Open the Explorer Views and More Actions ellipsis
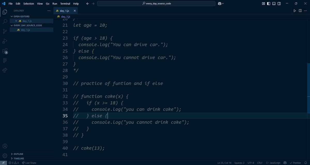This screenshot has height=165, width=310. [49, 11]
